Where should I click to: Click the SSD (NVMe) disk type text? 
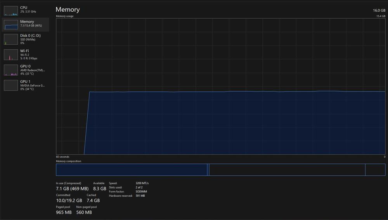28,40
